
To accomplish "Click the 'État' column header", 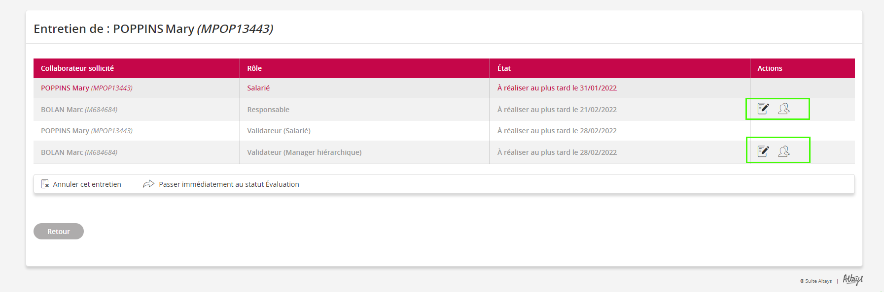I will (504, 68).
